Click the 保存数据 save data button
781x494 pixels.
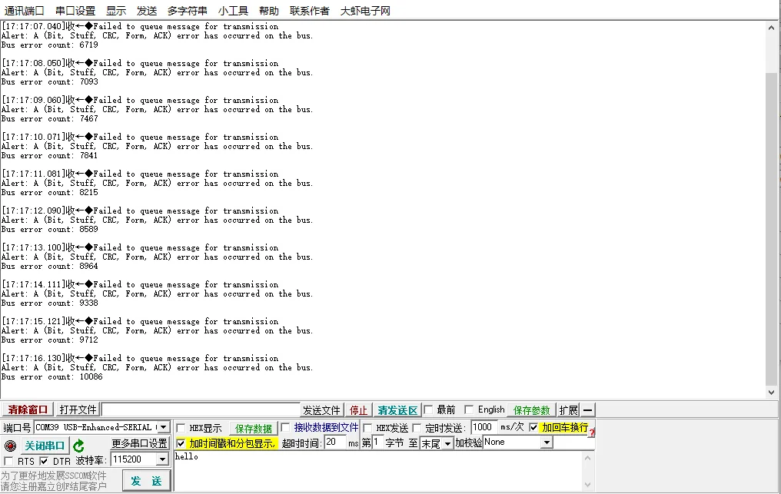pyautogui.click(x=254, y=428)
